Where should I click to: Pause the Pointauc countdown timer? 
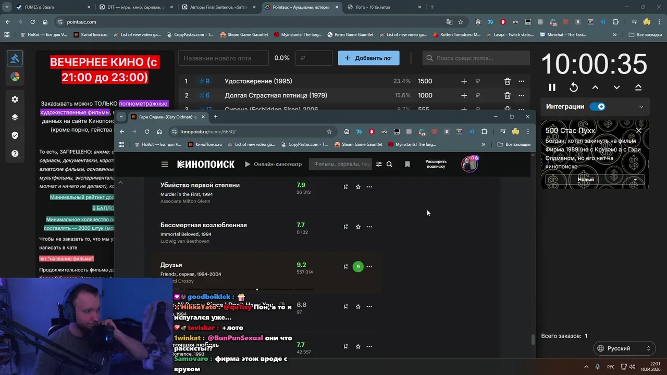pyautogui.click(x=552, y=87)
